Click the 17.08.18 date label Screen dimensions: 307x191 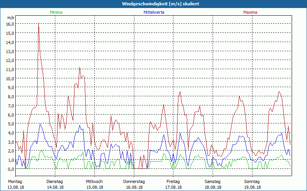click(173, 187)
